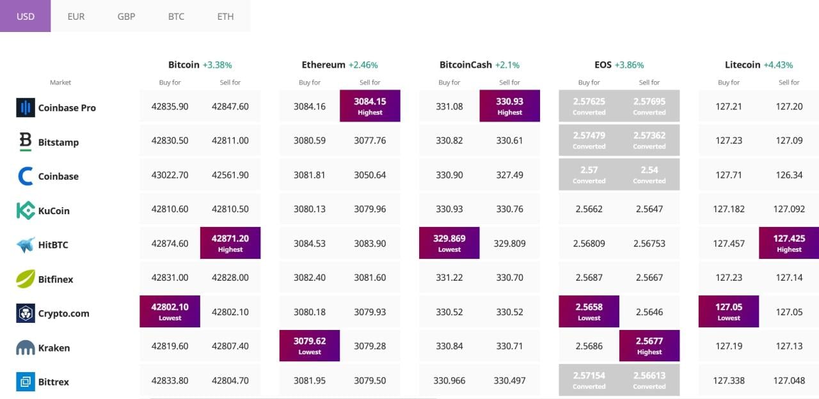Click Coinbase Pro Bitcoin buy price 42835.90
819x399 pixels.
click(x=170, y=106)
